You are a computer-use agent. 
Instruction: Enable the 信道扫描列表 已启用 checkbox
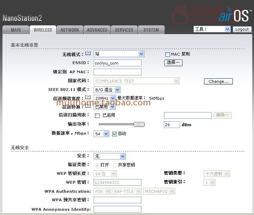coord(97,116)
